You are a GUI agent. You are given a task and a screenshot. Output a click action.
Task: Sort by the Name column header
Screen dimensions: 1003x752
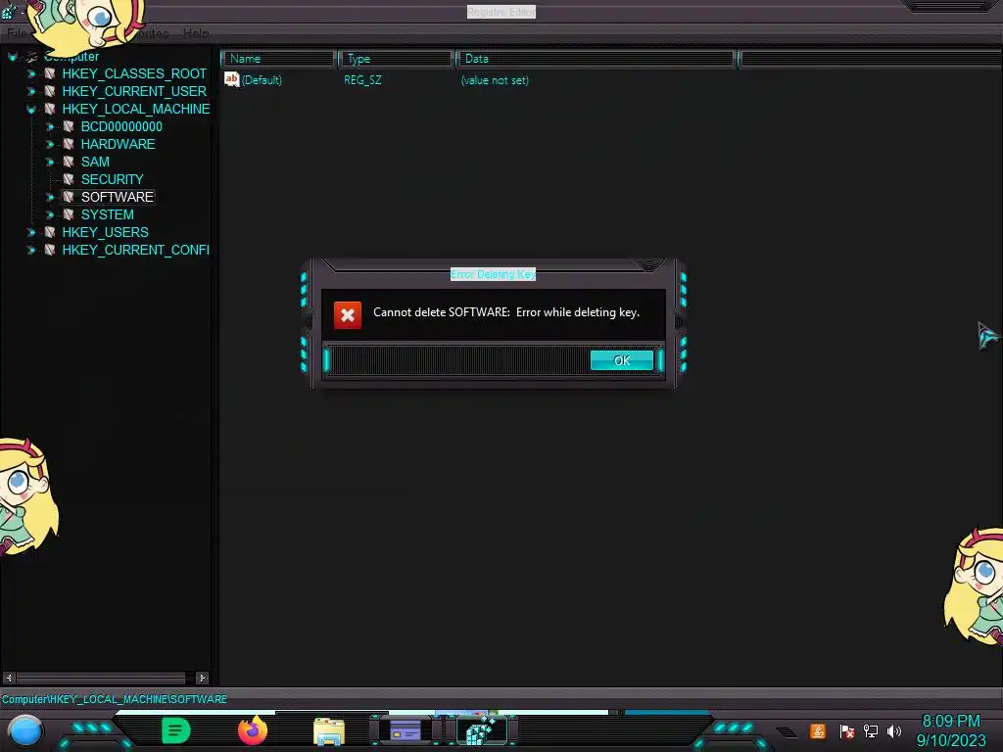[x=279, y=59]
